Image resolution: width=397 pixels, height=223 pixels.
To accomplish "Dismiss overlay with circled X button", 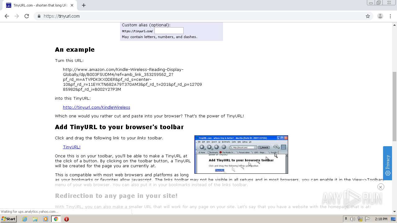I will (381, 187).
